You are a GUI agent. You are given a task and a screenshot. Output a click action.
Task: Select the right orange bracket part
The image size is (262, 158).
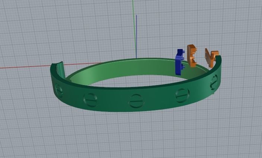click(211, 58)
